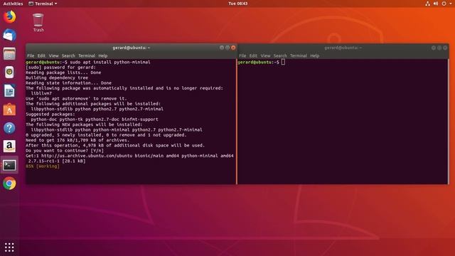
Task: Open the Files manager dock icon
Action: point(9,54)
